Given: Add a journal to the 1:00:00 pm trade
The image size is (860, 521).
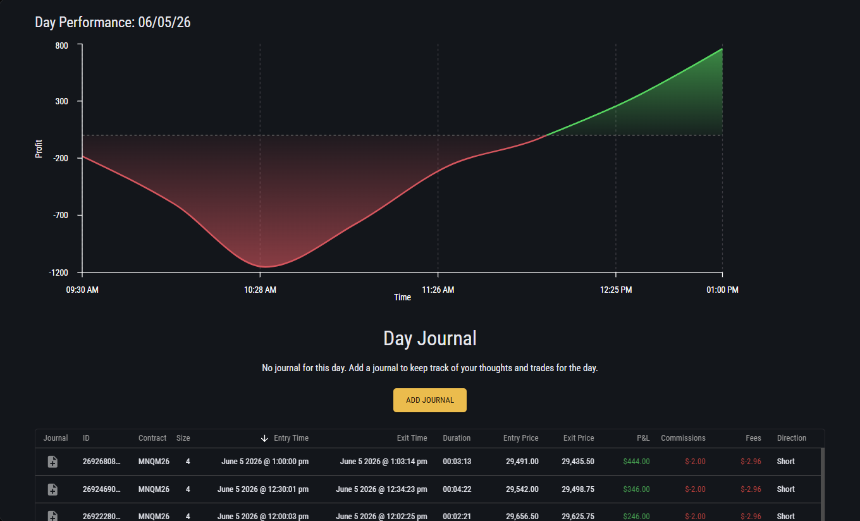Looking at the screenshot, I should click(53, 462).
